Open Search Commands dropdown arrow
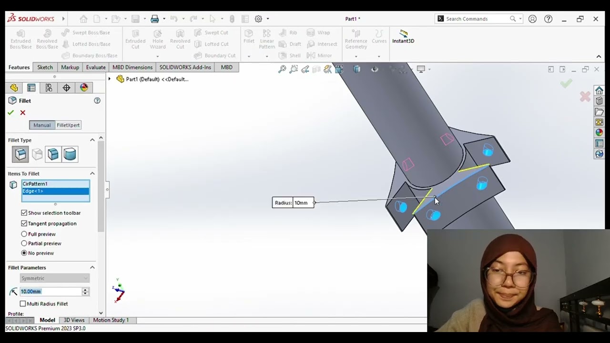Screen dimensions: 610x343 click(x=520, y=19)
